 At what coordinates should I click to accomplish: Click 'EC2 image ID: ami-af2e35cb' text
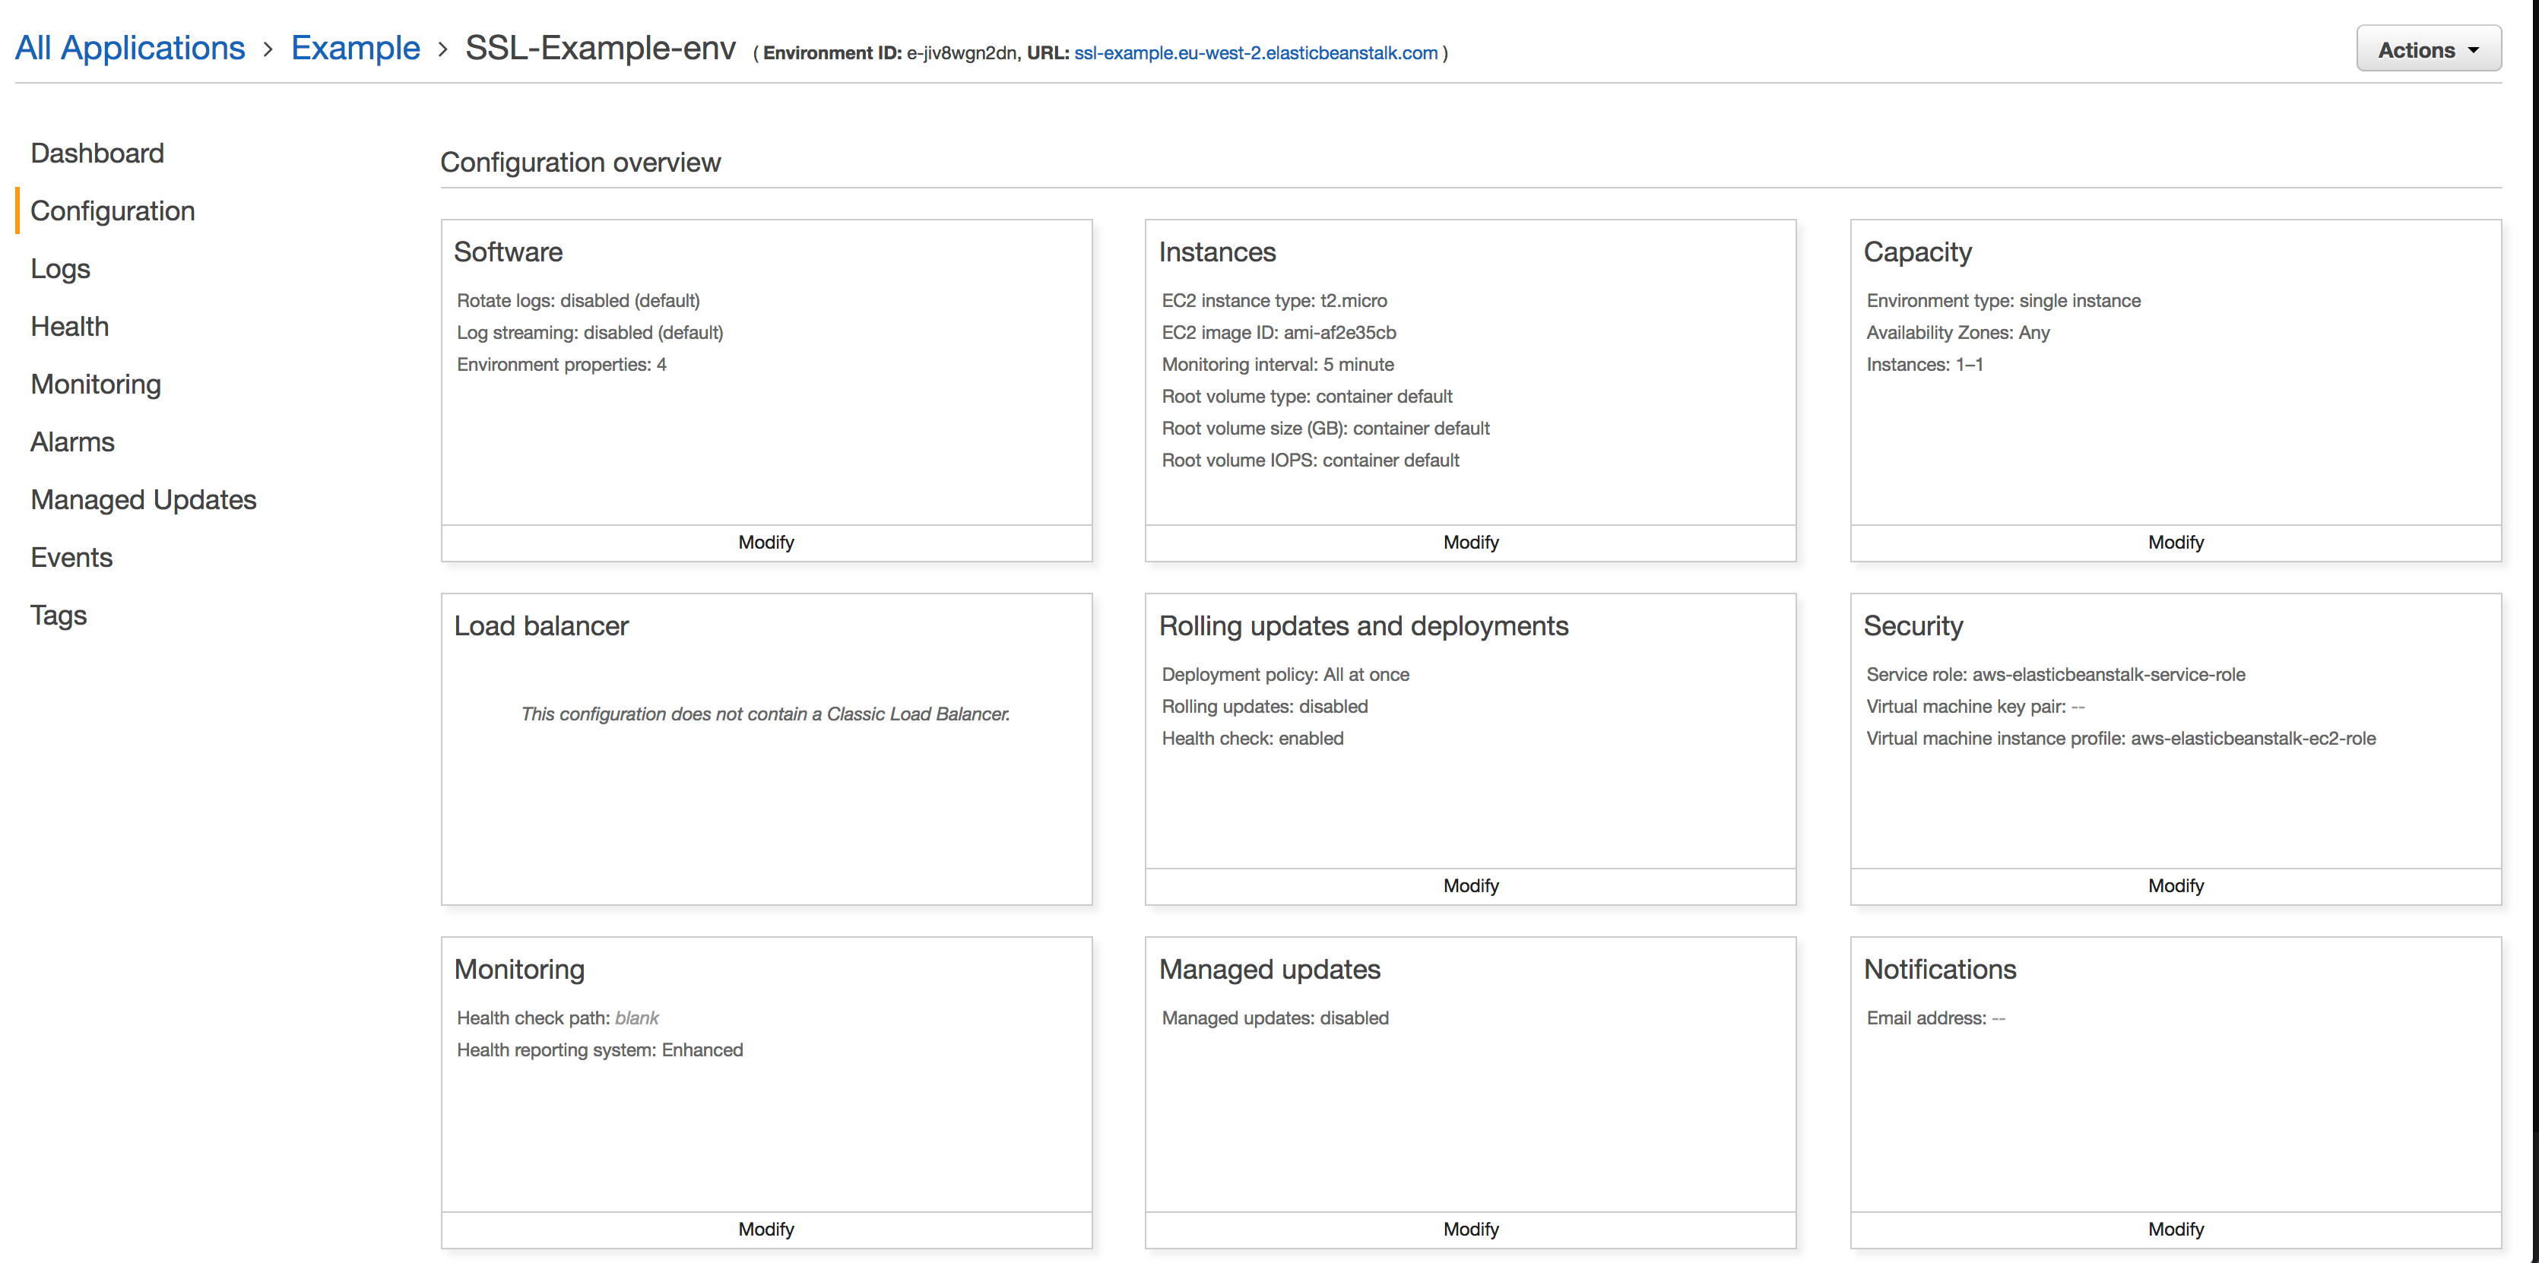1279,333
